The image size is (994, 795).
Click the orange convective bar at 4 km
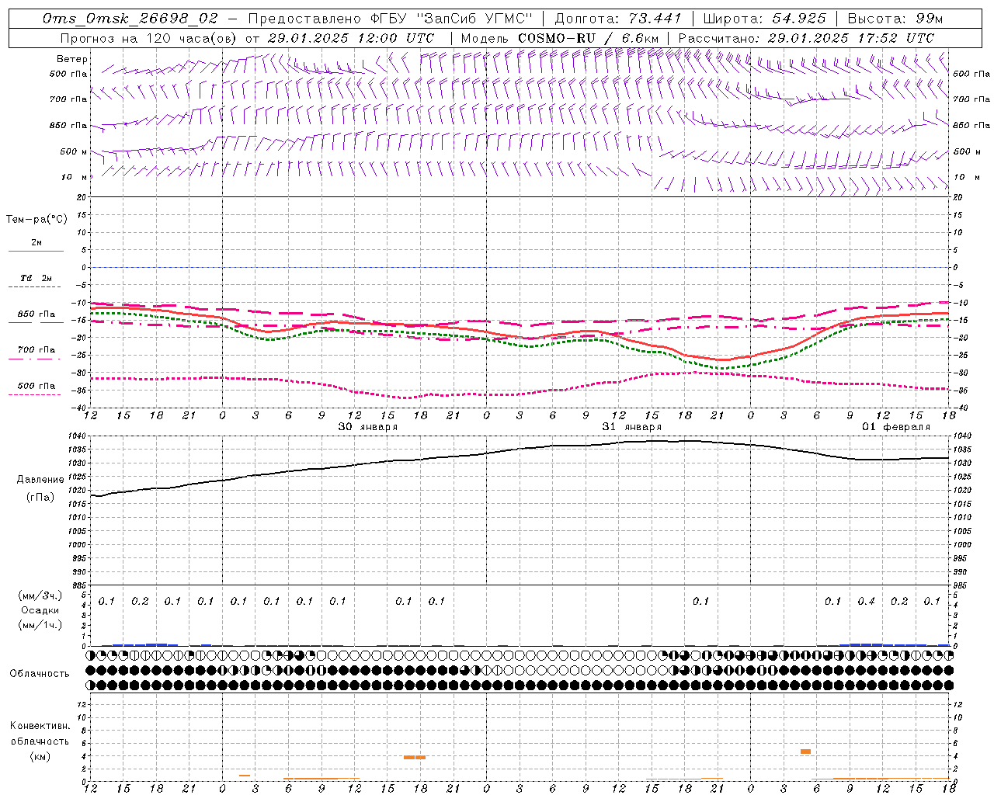[x=415, y=757]
